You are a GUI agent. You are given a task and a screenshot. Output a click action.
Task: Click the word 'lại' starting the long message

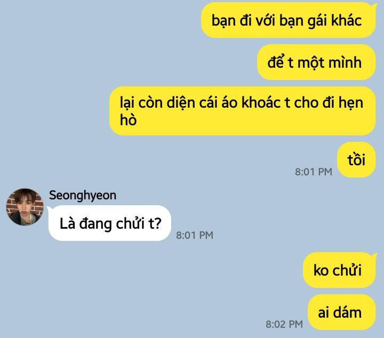[127, 103]
